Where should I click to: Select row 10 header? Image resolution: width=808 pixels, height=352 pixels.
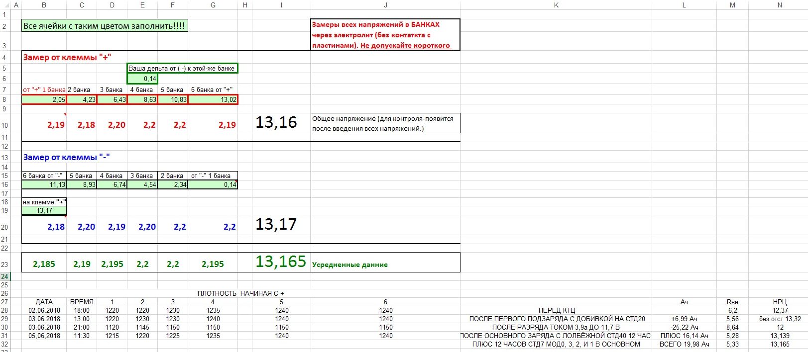pyautogui.click(x=5, y=124)
